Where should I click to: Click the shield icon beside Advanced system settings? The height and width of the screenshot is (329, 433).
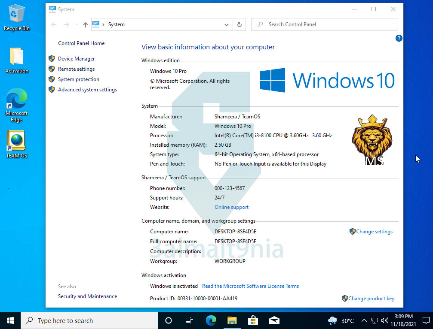pos(52,90)
